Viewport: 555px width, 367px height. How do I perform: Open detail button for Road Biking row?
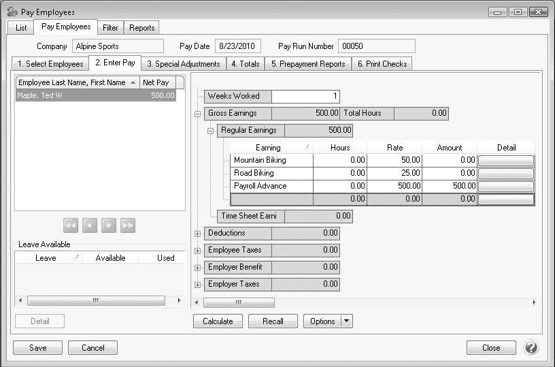click(505, 174)
